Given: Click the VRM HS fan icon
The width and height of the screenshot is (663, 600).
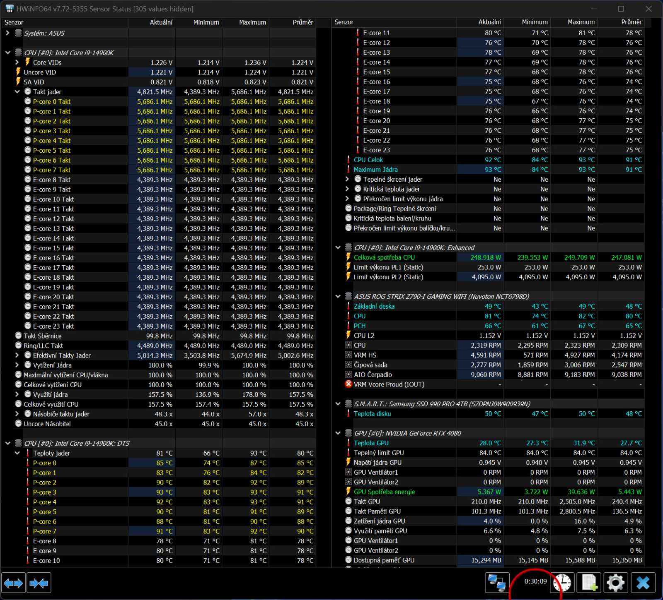Looking at the screenshot, I should pyautogui.click(x=348, y=355).
